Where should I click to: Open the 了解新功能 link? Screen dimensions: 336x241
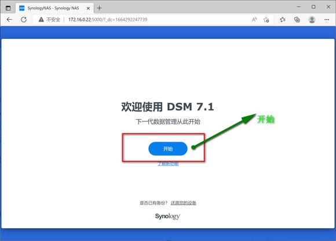click(x=168, y=164)
